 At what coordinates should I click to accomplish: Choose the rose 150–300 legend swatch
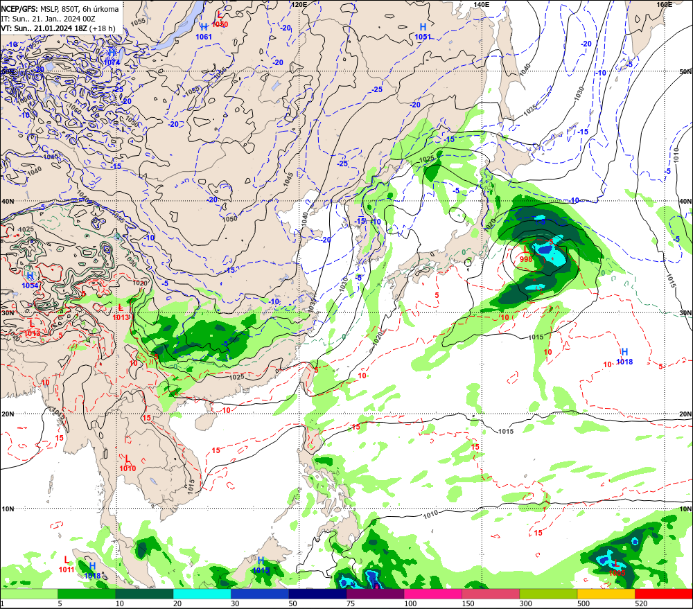coord(491,594)
